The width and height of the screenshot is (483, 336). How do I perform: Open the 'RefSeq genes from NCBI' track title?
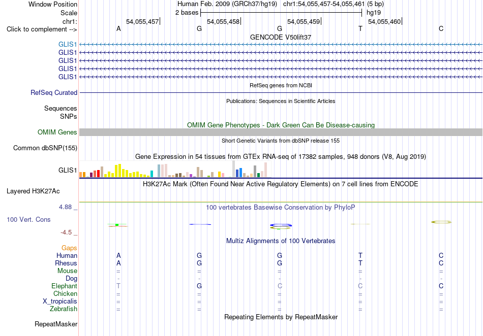(x=281, y=85)
